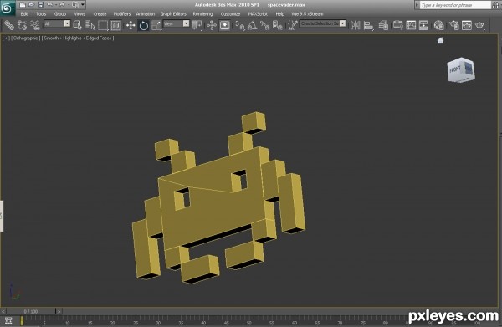Select the Select and Link tool
The width and height of the screenshot is (502, 327).
tap(9, 25)
